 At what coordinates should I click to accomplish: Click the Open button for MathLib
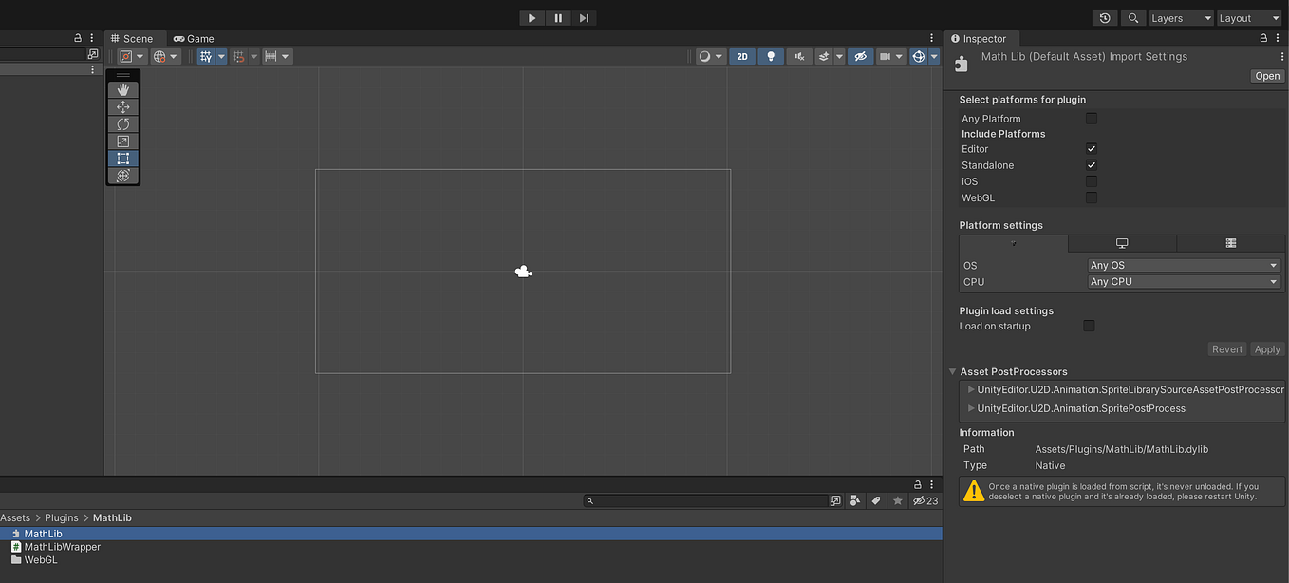point(1267,75)
